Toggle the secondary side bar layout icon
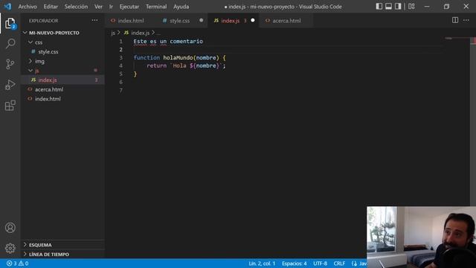The image size is (476, 268). coord(398,7)
